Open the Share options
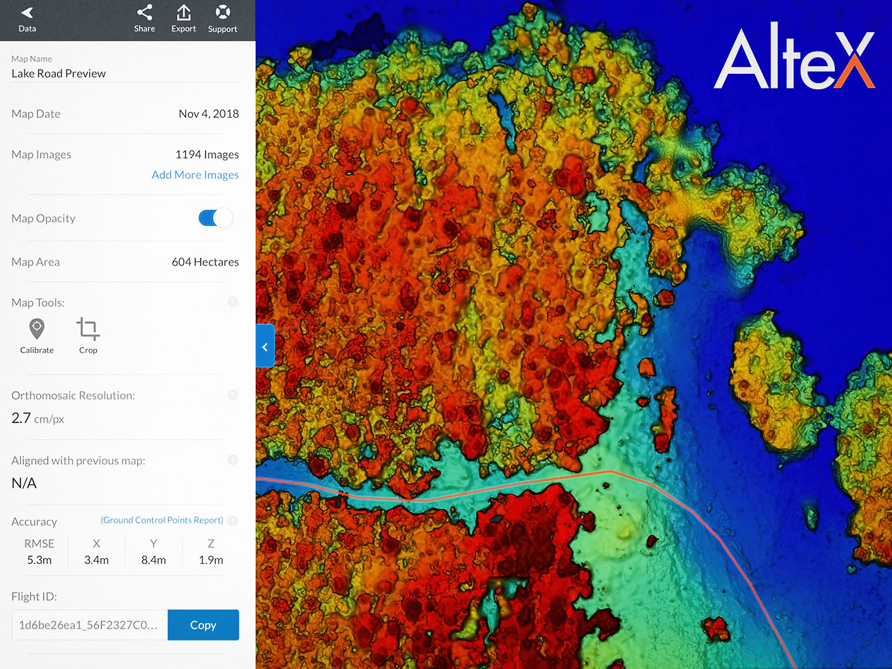The image size is (892, 669). [x=144, y=19]
